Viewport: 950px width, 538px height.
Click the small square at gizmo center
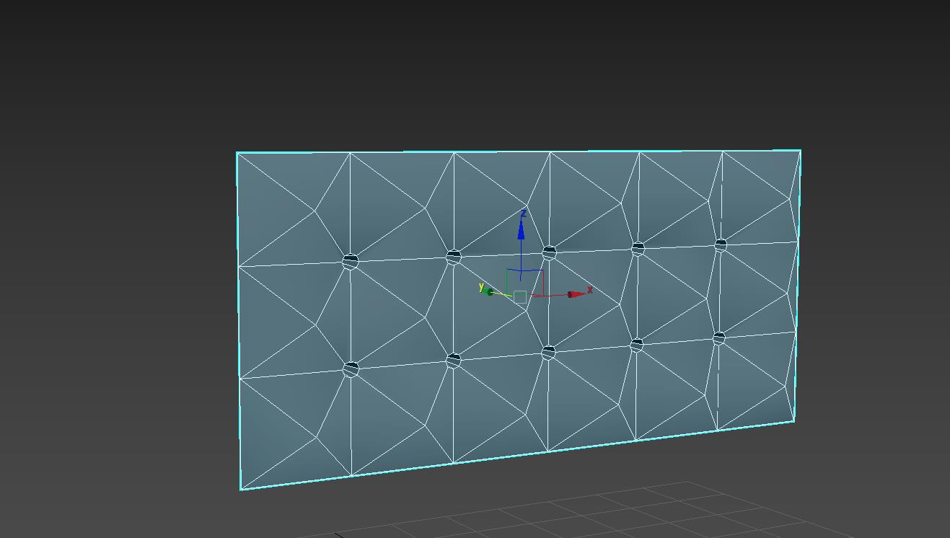tap(519, 297)
